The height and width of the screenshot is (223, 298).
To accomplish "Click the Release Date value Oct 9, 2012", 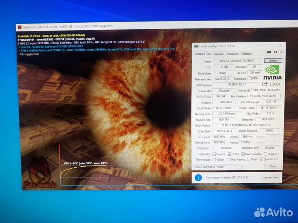I will click(x=222, y=79).
